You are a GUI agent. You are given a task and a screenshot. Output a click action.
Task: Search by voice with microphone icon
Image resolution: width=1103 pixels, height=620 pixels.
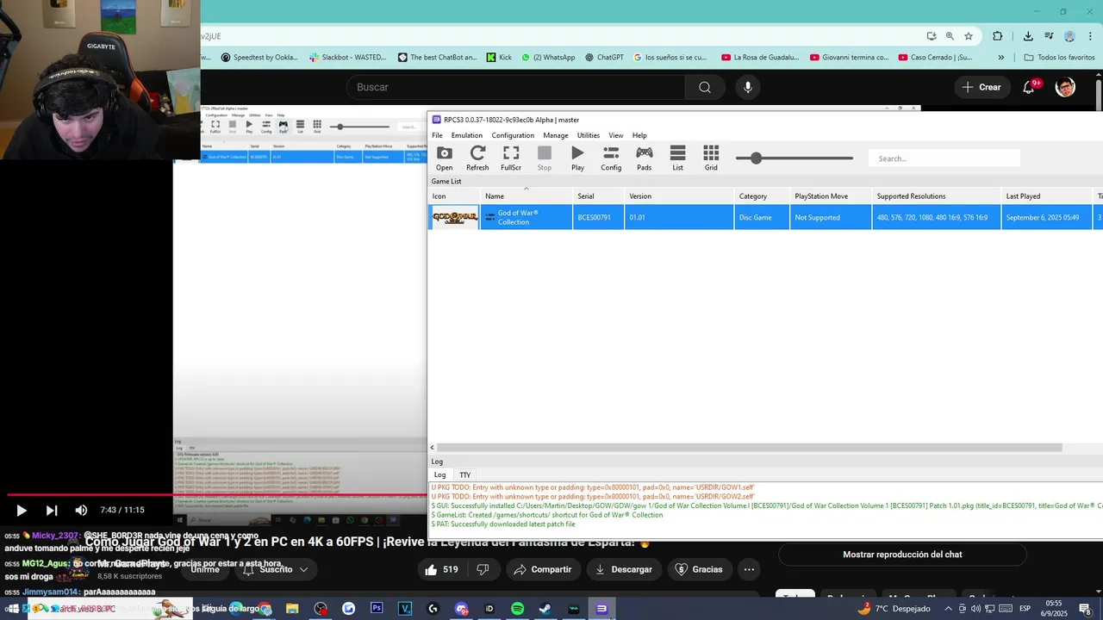pos(748,87)
